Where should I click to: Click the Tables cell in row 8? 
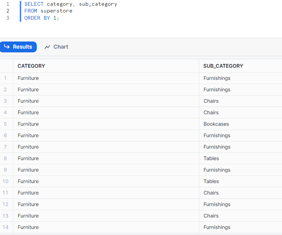211,158
